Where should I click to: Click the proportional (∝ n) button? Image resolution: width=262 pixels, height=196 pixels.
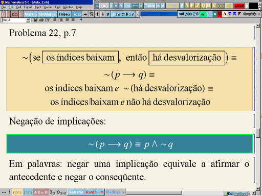77,14
